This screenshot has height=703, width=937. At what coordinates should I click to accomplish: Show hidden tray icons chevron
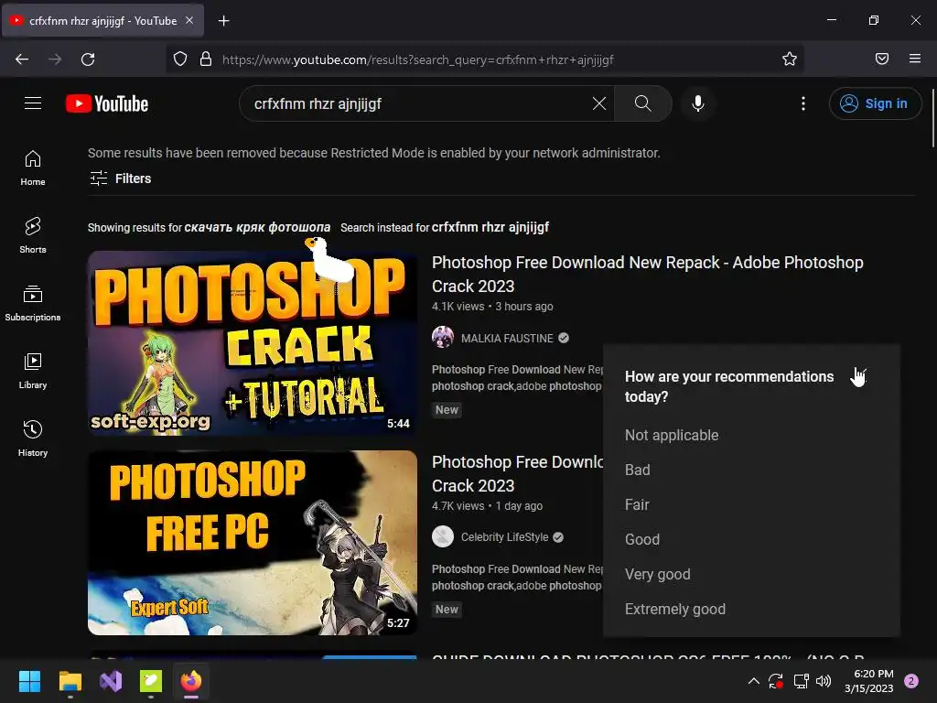pos(754,681)
